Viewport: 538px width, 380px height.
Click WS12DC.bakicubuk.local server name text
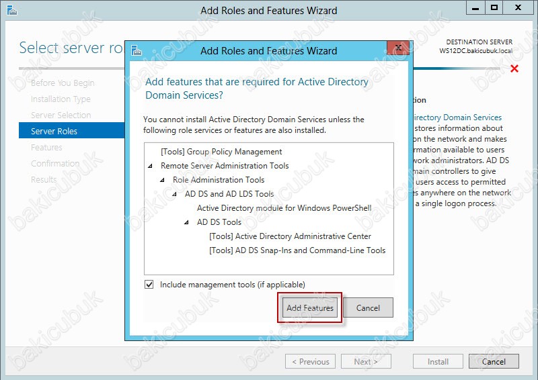pos(476,51)
